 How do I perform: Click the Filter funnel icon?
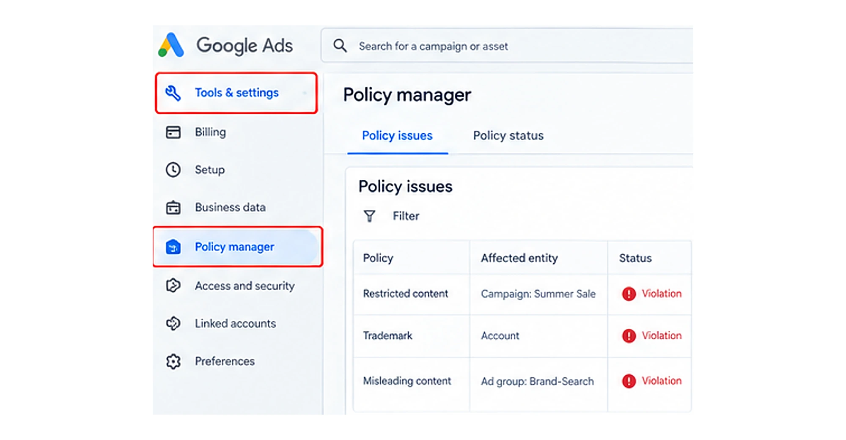369,216
